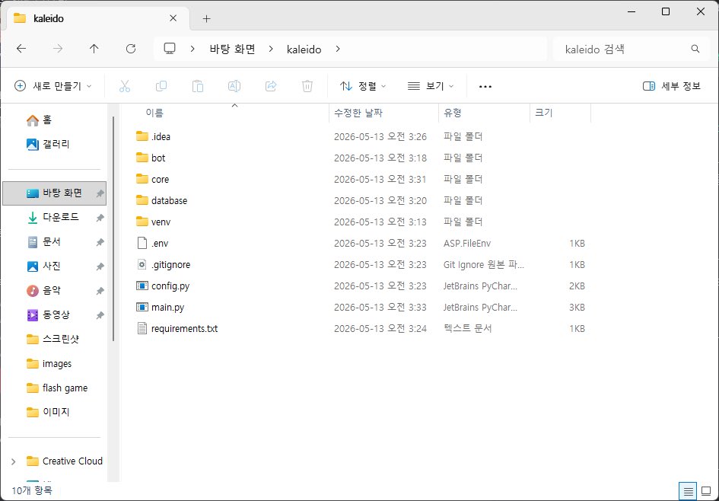This screenshot has height=501, width=719.
Task: Switch to large icons view layout icon
Action: pyautogui.click(x=707, y=492)
